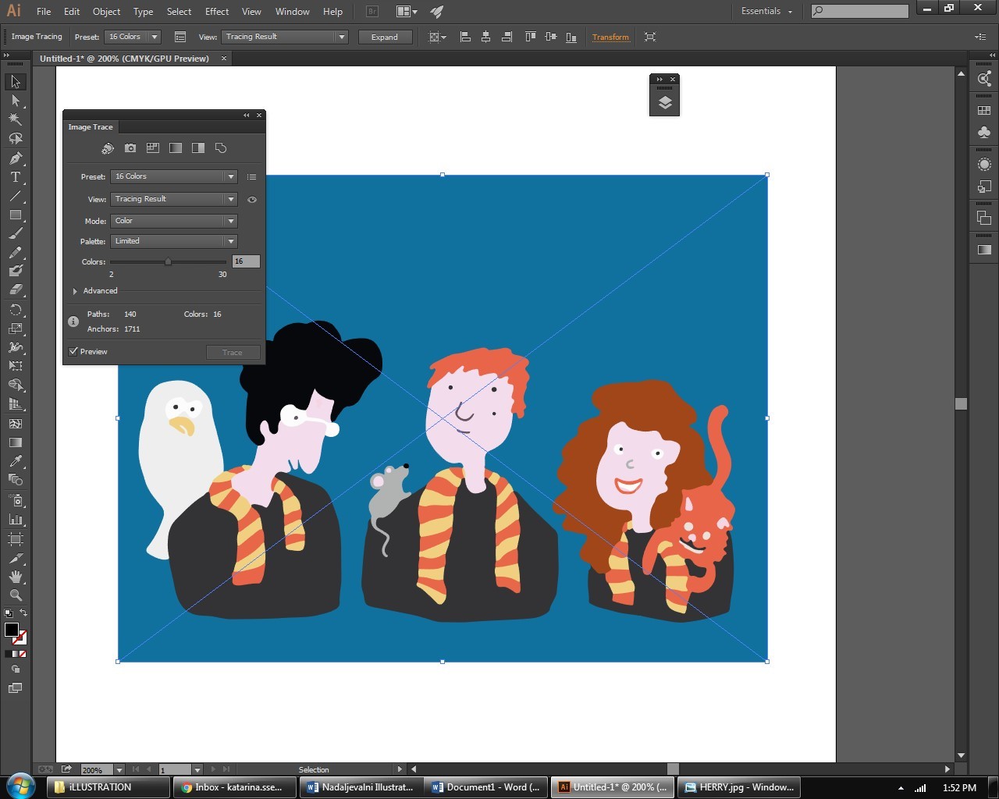Image resolution: width=999 pixels, height=799 pixels.
Task: Click the search field at top right
Action: (860, 11)
